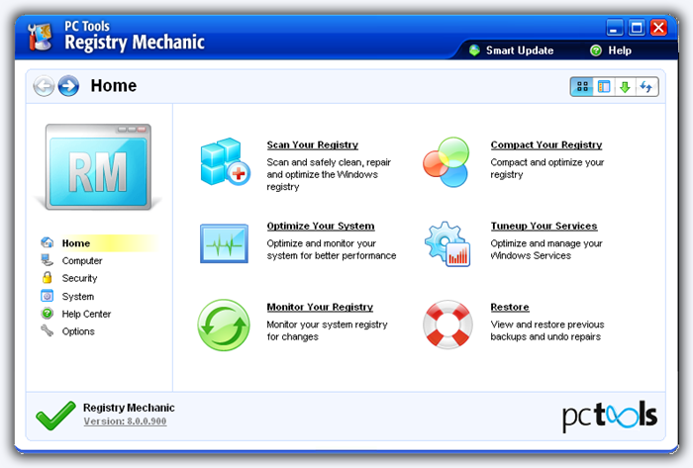Click the PC Tools app logo in title bar
Viewport: 693px width, 468px height.
tap(41, 37)
